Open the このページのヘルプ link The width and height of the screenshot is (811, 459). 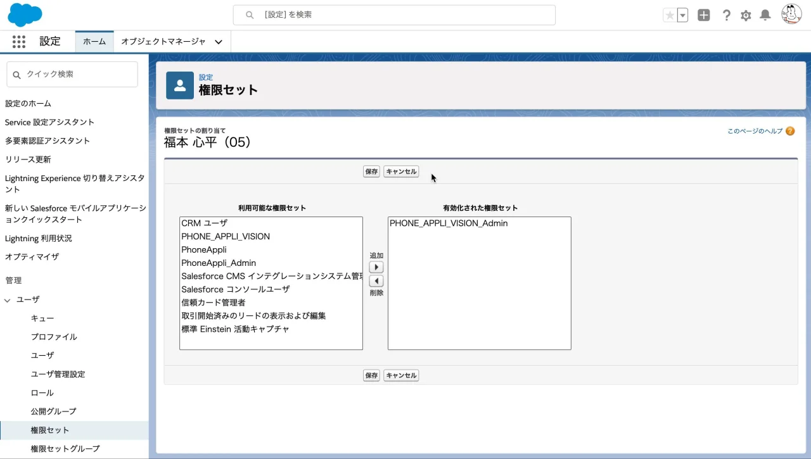pyautogui.click(x=755, y=131)
